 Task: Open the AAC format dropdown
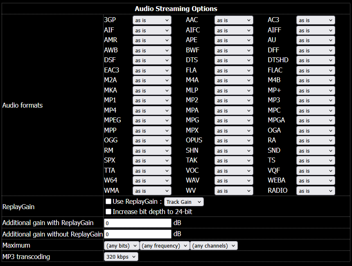click(234, 20)
